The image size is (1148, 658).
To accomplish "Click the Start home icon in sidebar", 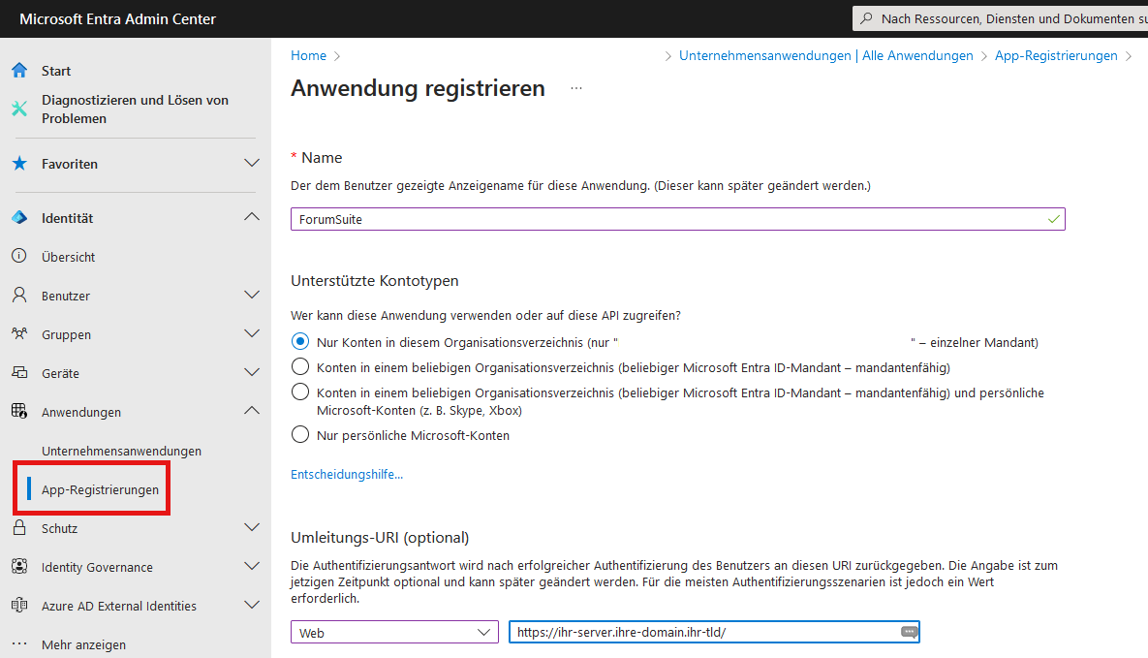I will [x=19, y=71].
